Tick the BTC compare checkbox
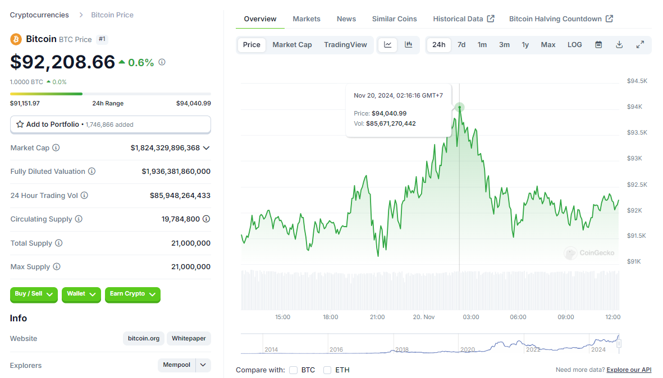The height and width of the screenshot is (378, 663). point(294,370)
